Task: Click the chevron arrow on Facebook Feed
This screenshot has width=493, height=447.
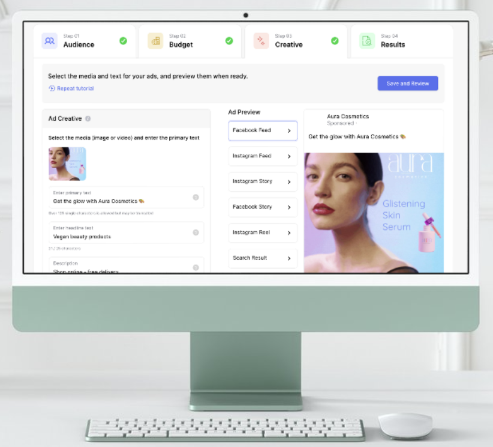Action: (x=289, y=131)
